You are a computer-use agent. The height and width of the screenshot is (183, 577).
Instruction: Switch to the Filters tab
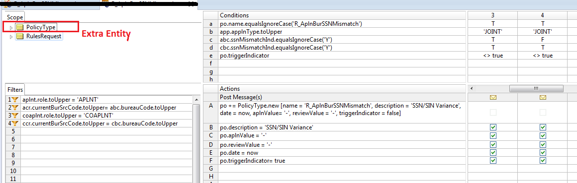click(15, 89)
